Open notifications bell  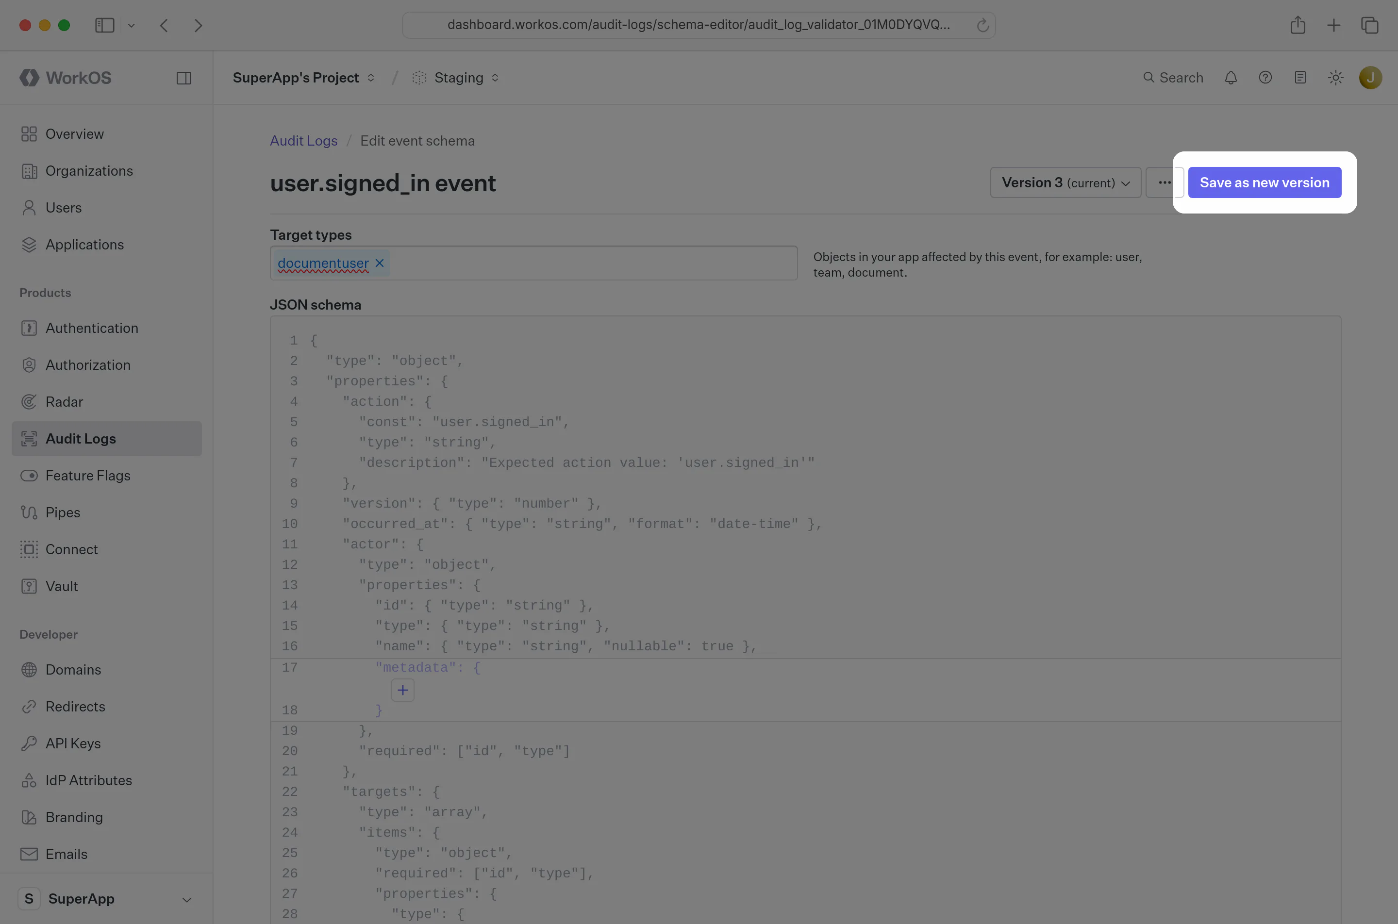coord(1231,78)
